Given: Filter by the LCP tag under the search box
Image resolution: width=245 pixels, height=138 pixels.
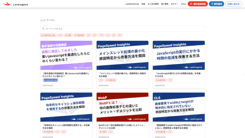Looking at the screenshot, I should click(88, 35).
